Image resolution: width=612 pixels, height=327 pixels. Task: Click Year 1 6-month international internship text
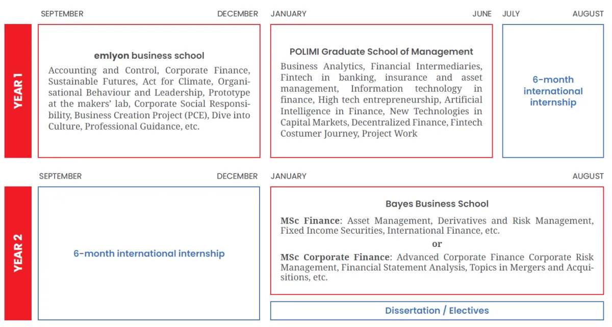tap(553, 91)
